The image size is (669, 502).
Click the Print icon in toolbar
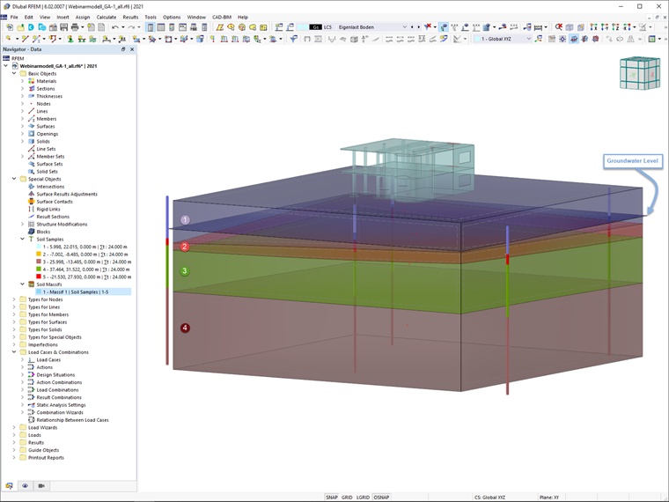pyautogui.click(x=77, y=27)
